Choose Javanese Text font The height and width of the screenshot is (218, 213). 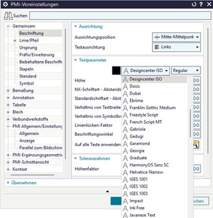tap(155, 215)
